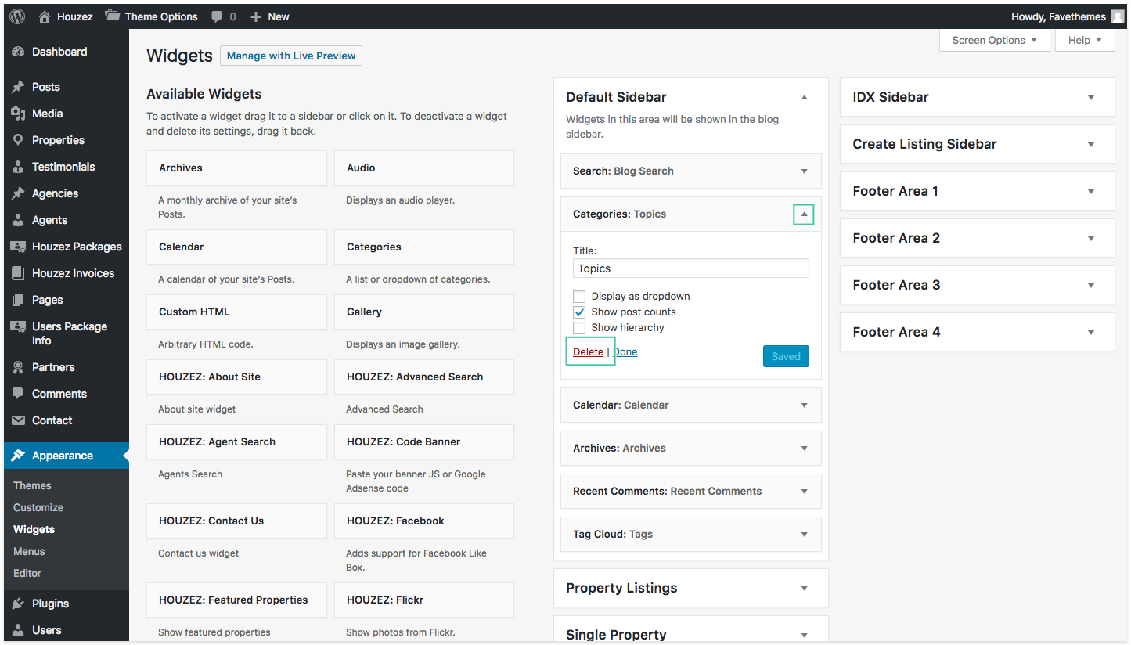Viewport: 1131px width, 645px height.
Task: Click the comments bubble icon in admin bar
Action: [x=217, y=16]
